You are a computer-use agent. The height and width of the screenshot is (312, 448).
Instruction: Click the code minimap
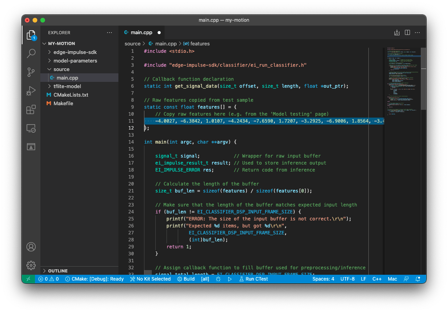coord(403,81)
